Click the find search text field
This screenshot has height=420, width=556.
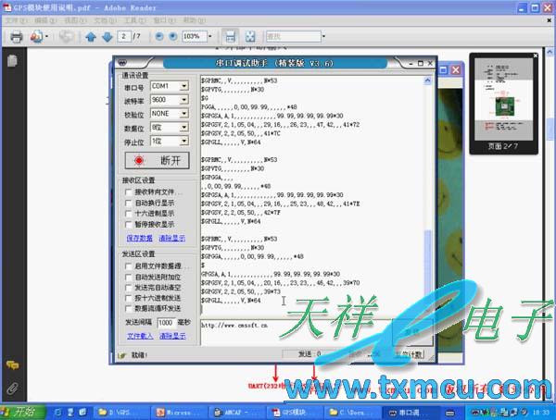coord(294,36)
